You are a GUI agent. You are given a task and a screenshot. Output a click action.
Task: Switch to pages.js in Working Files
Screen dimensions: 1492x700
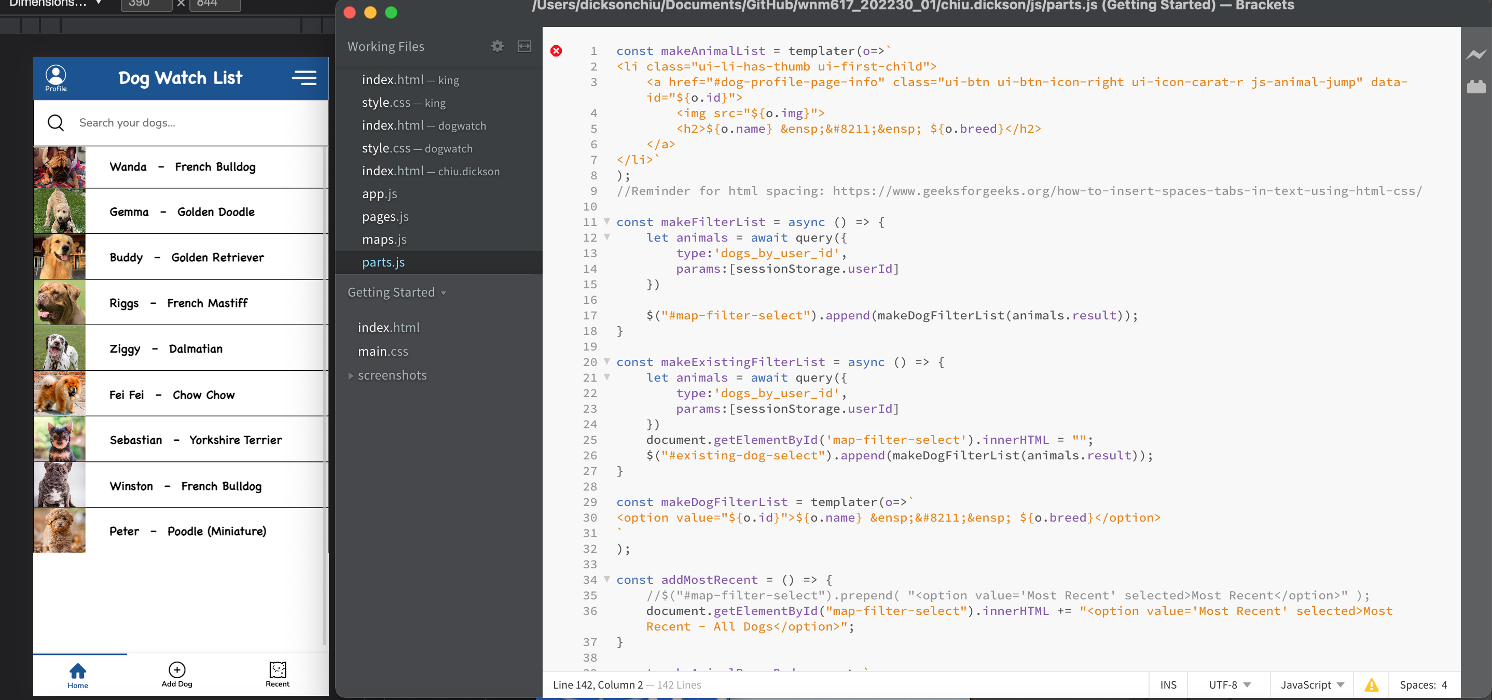pyautogui.click(x=384, y=216)
